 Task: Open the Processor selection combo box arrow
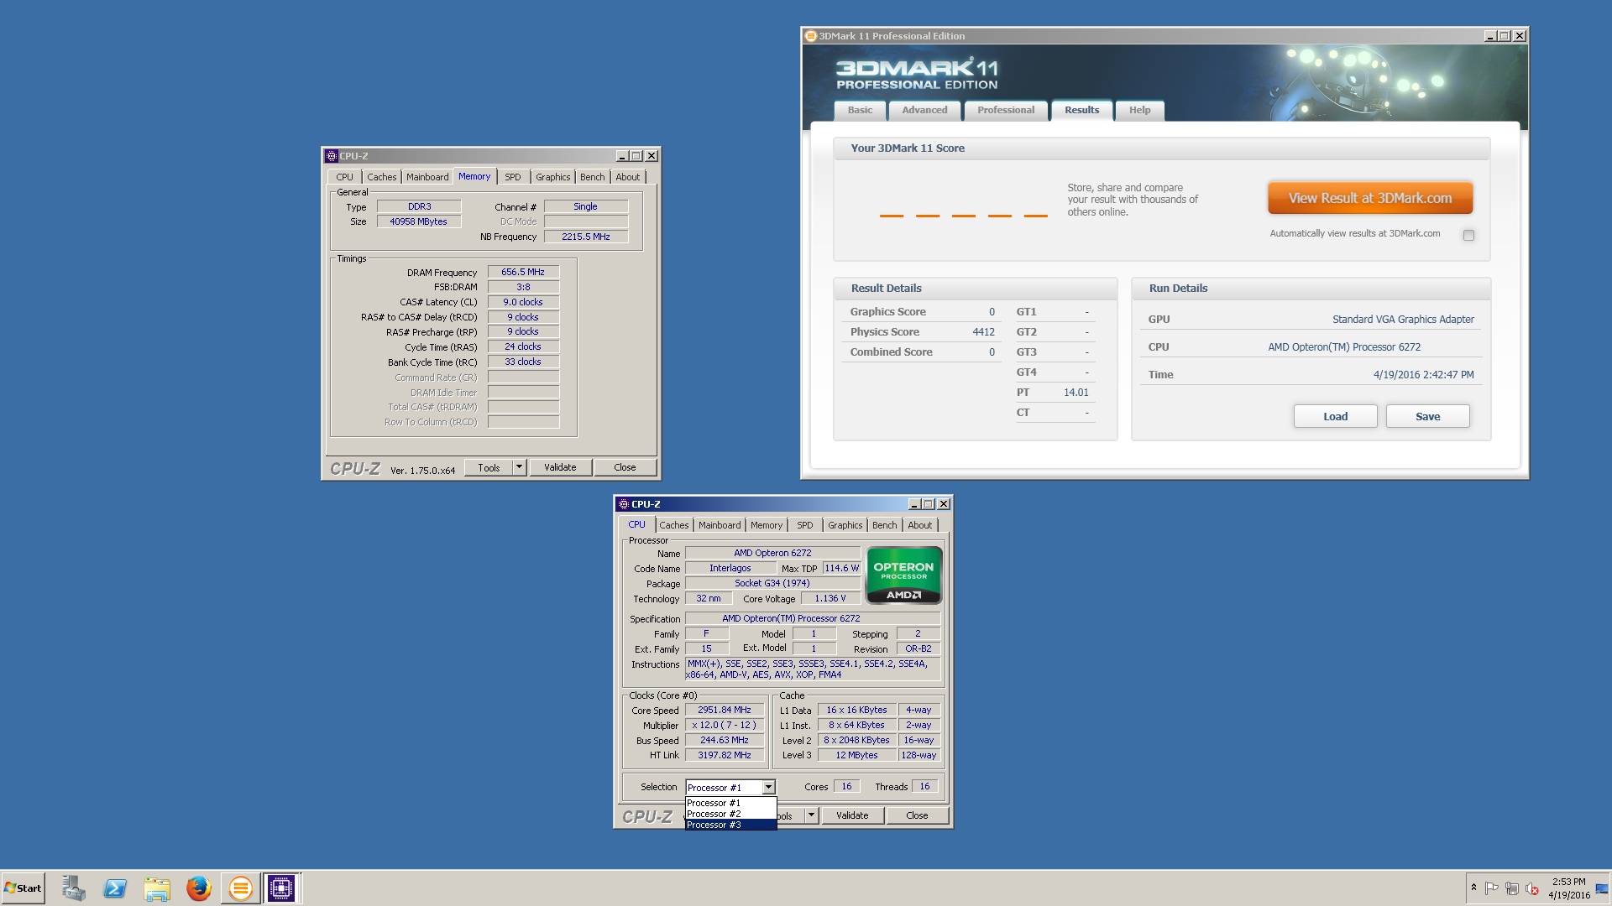(768, 787)
